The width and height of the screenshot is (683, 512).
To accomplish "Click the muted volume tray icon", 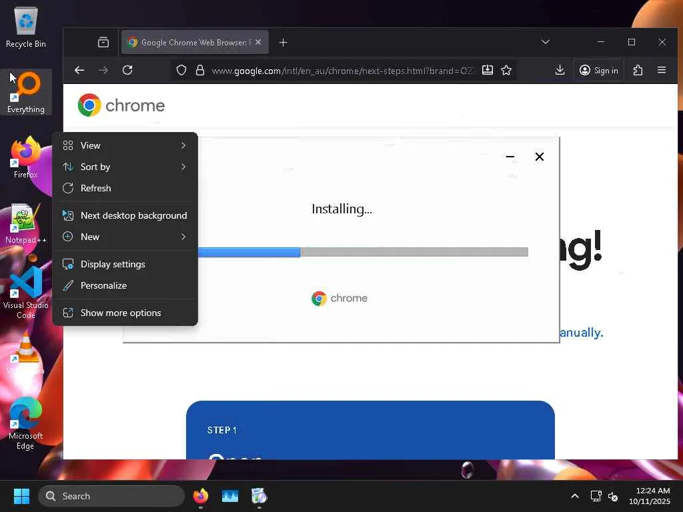I will 613,496.
